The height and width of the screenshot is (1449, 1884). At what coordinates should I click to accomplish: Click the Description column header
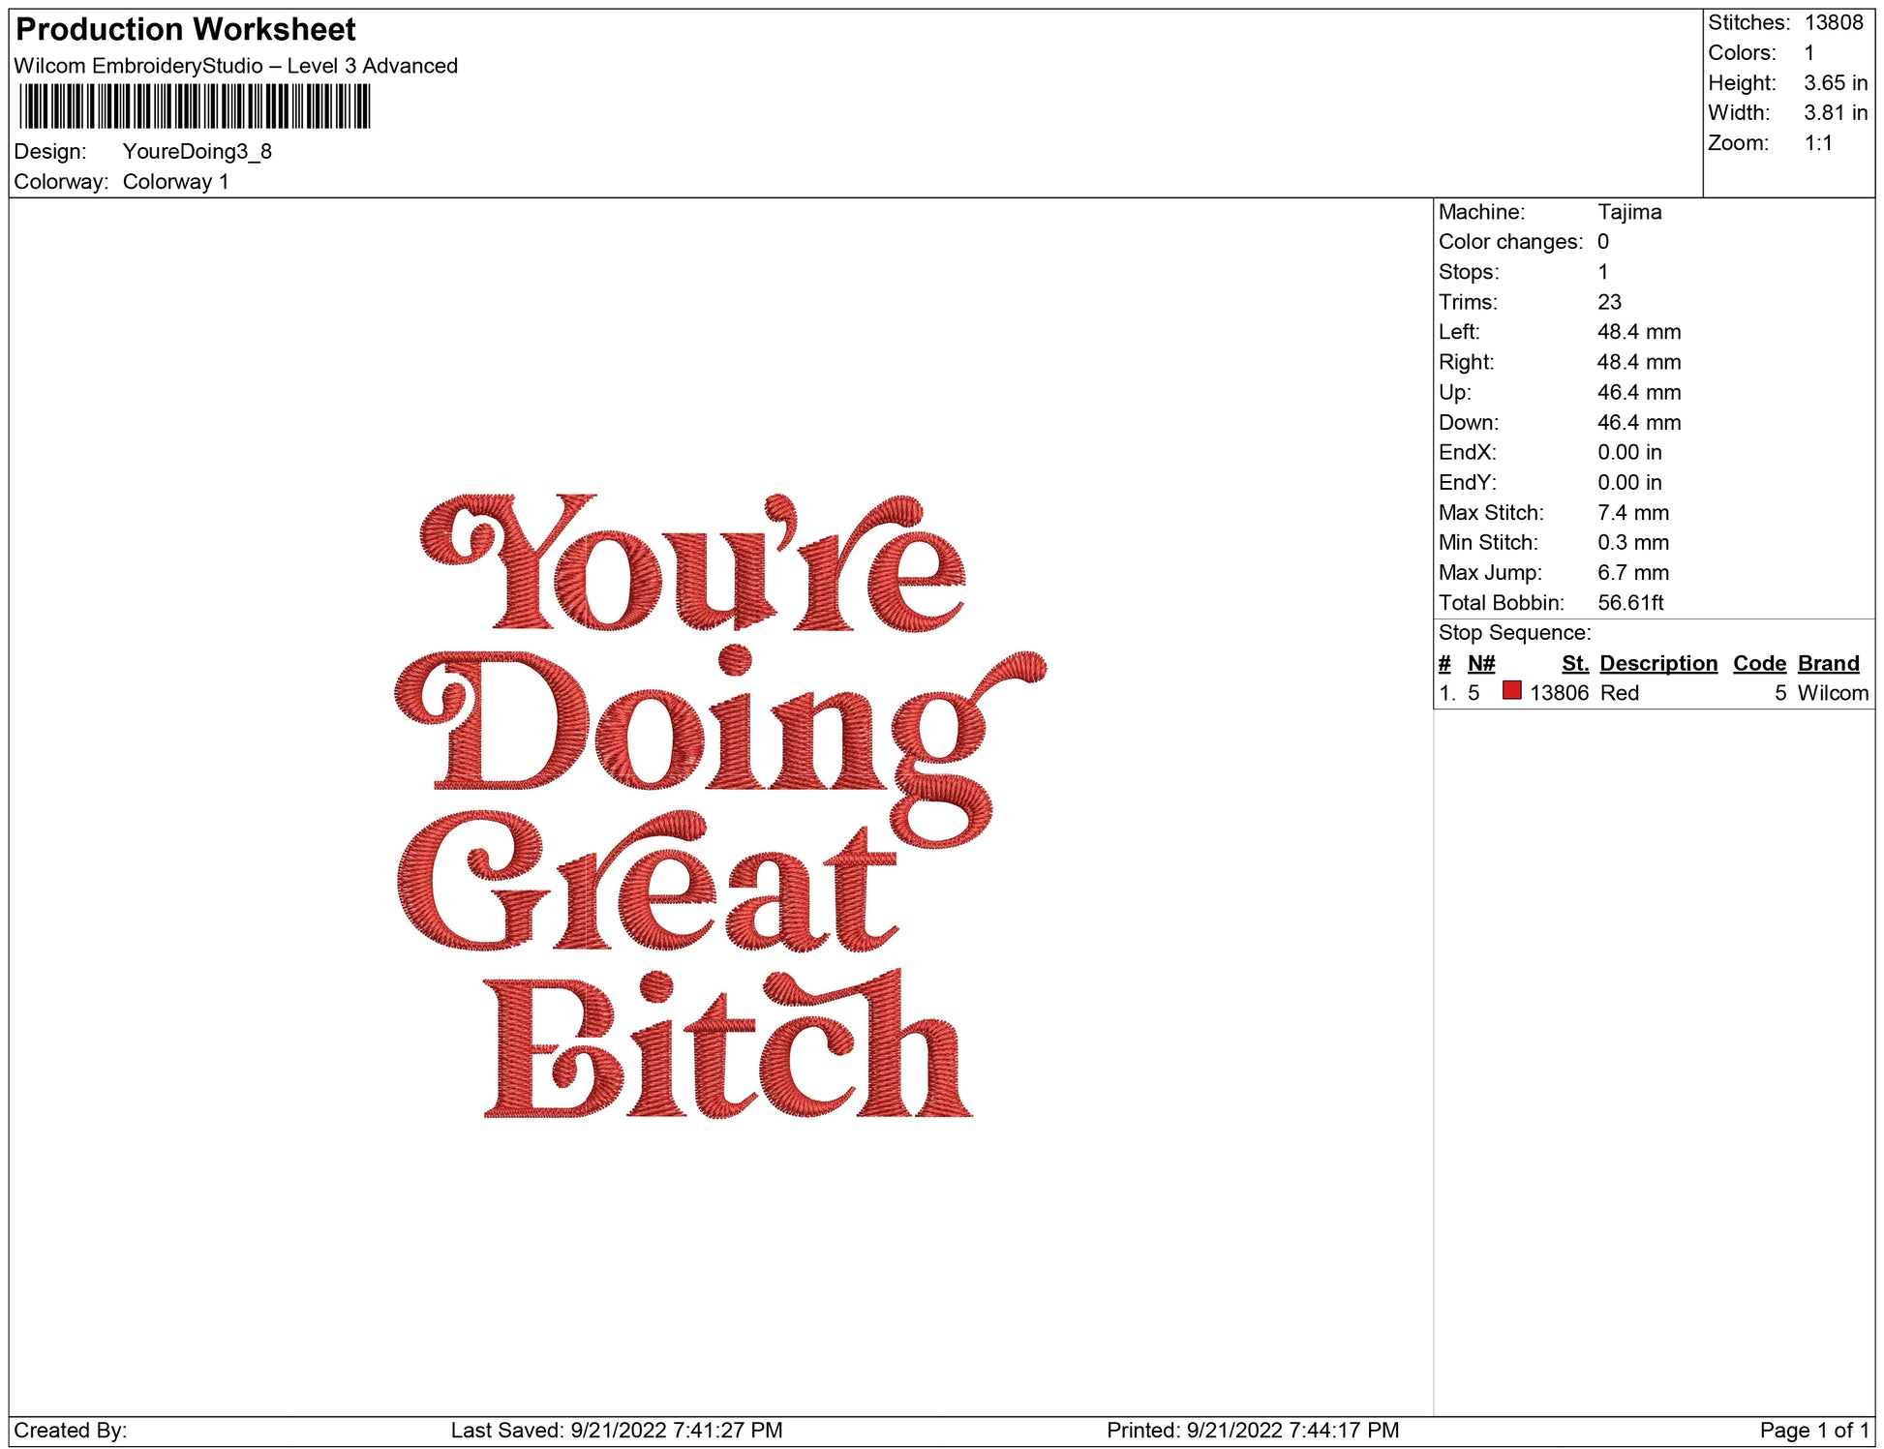1657,663
